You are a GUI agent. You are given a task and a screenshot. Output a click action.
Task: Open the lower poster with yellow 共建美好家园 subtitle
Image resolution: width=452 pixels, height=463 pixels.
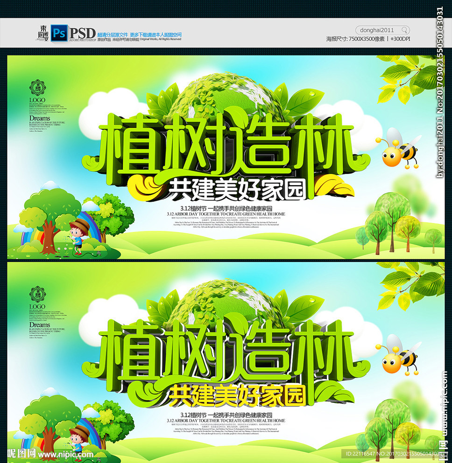click(x=226, y=363)
